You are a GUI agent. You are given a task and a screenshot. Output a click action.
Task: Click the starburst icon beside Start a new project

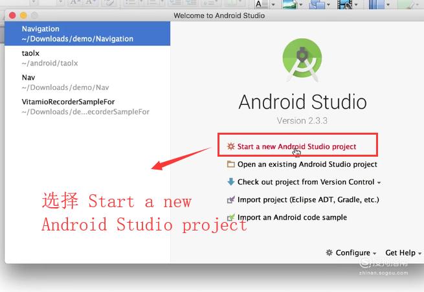tap(230, 146)
